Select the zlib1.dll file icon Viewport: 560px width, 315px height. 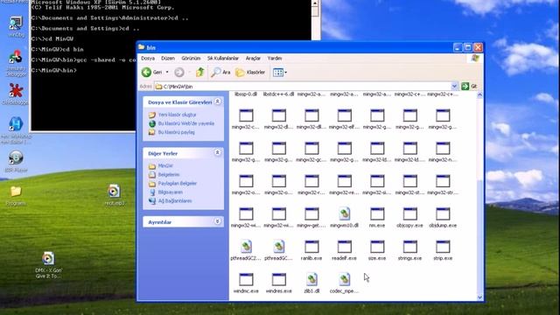311,280
